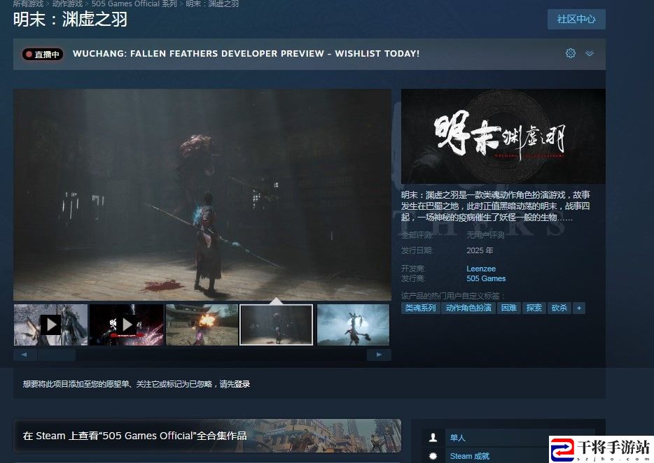Click the main game screenshot viewer

(x=202, y=194)
